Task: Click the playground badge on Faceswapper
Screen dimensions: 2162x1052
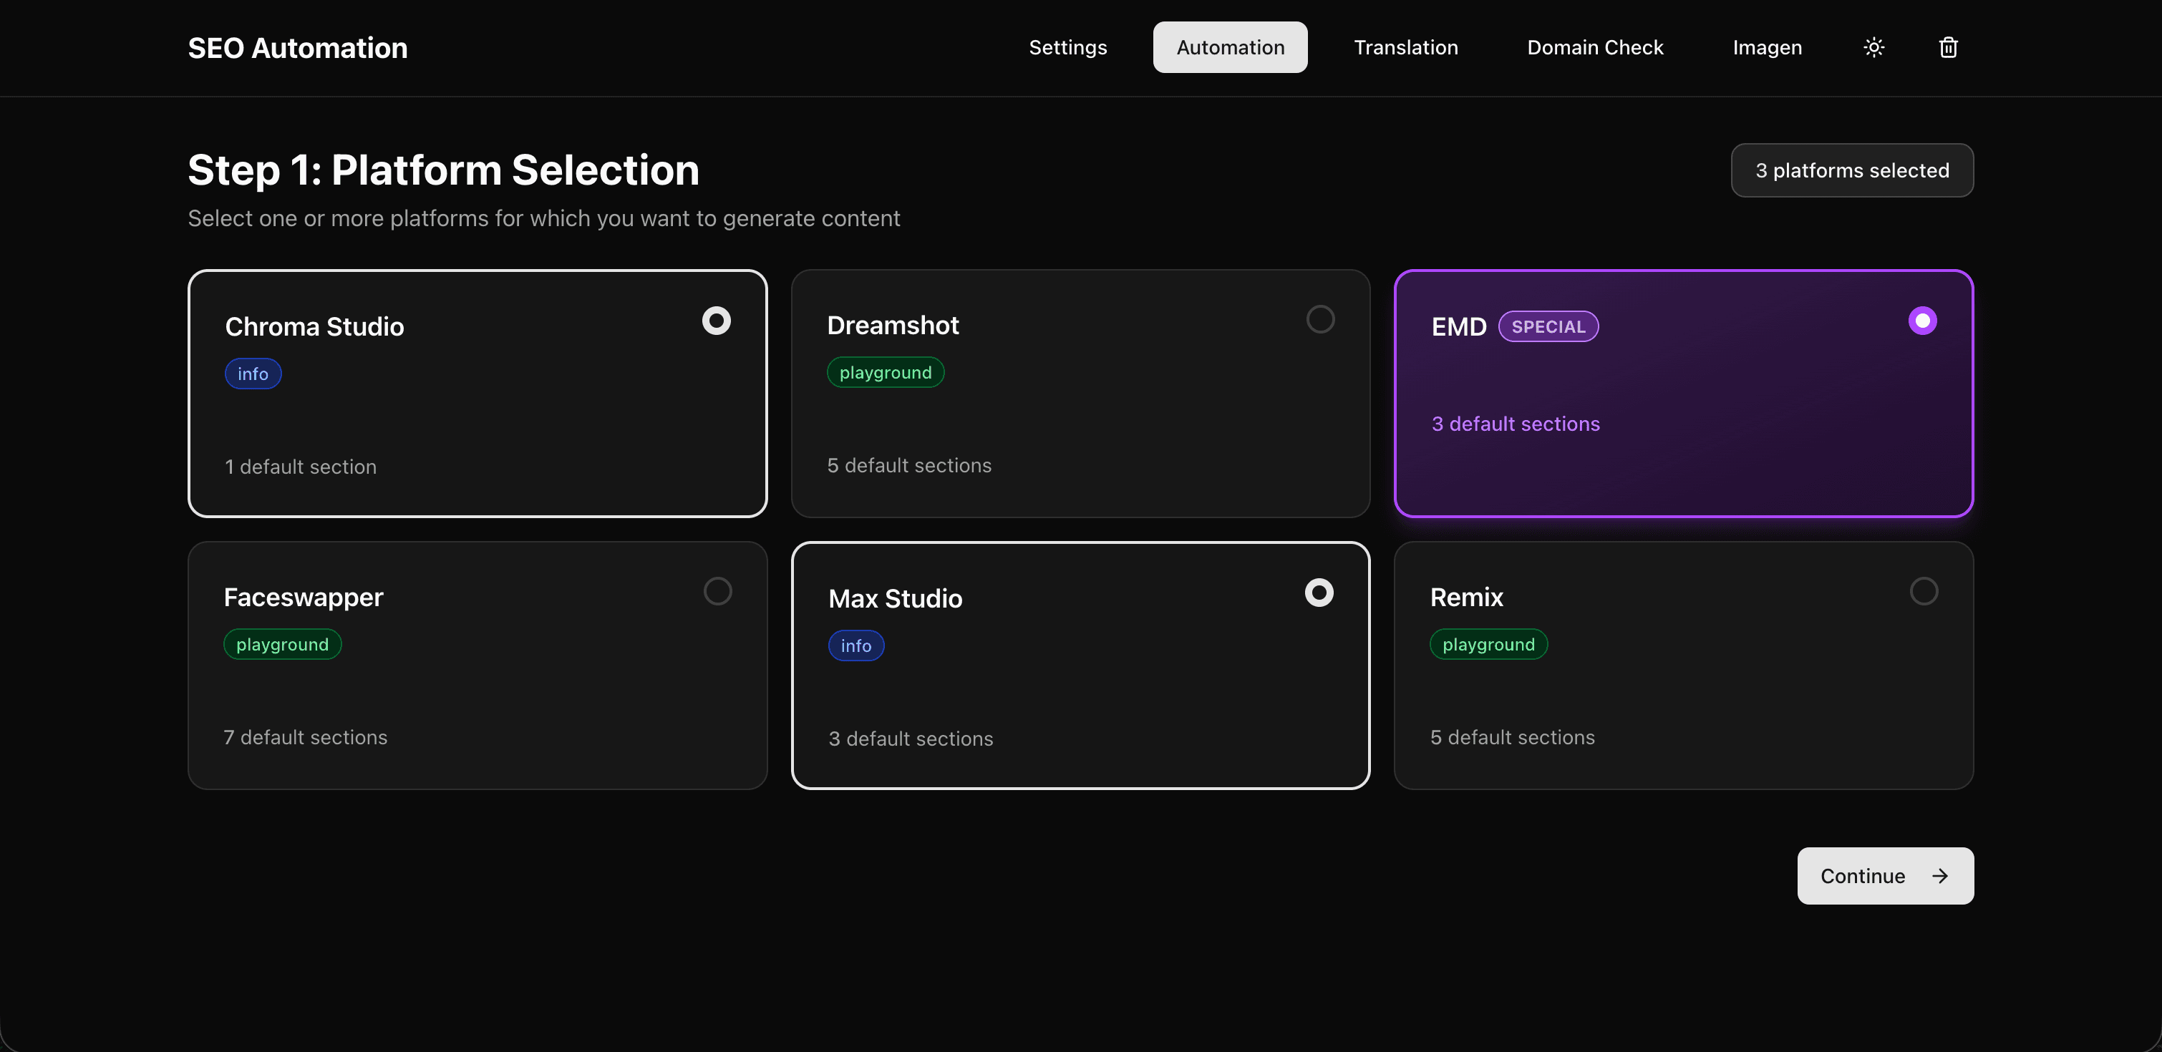Action: [x=282, y=644]
